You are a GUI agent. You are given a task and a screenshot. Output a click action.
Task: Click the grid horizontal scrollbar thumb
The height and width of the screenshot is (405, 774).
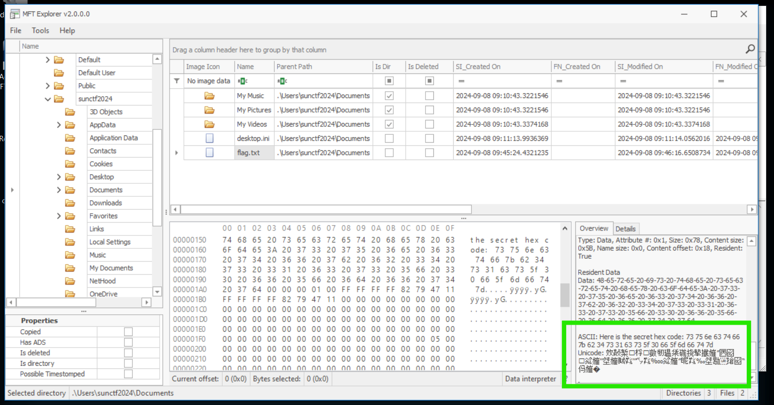pyautogui.click(x=326, y=209)
